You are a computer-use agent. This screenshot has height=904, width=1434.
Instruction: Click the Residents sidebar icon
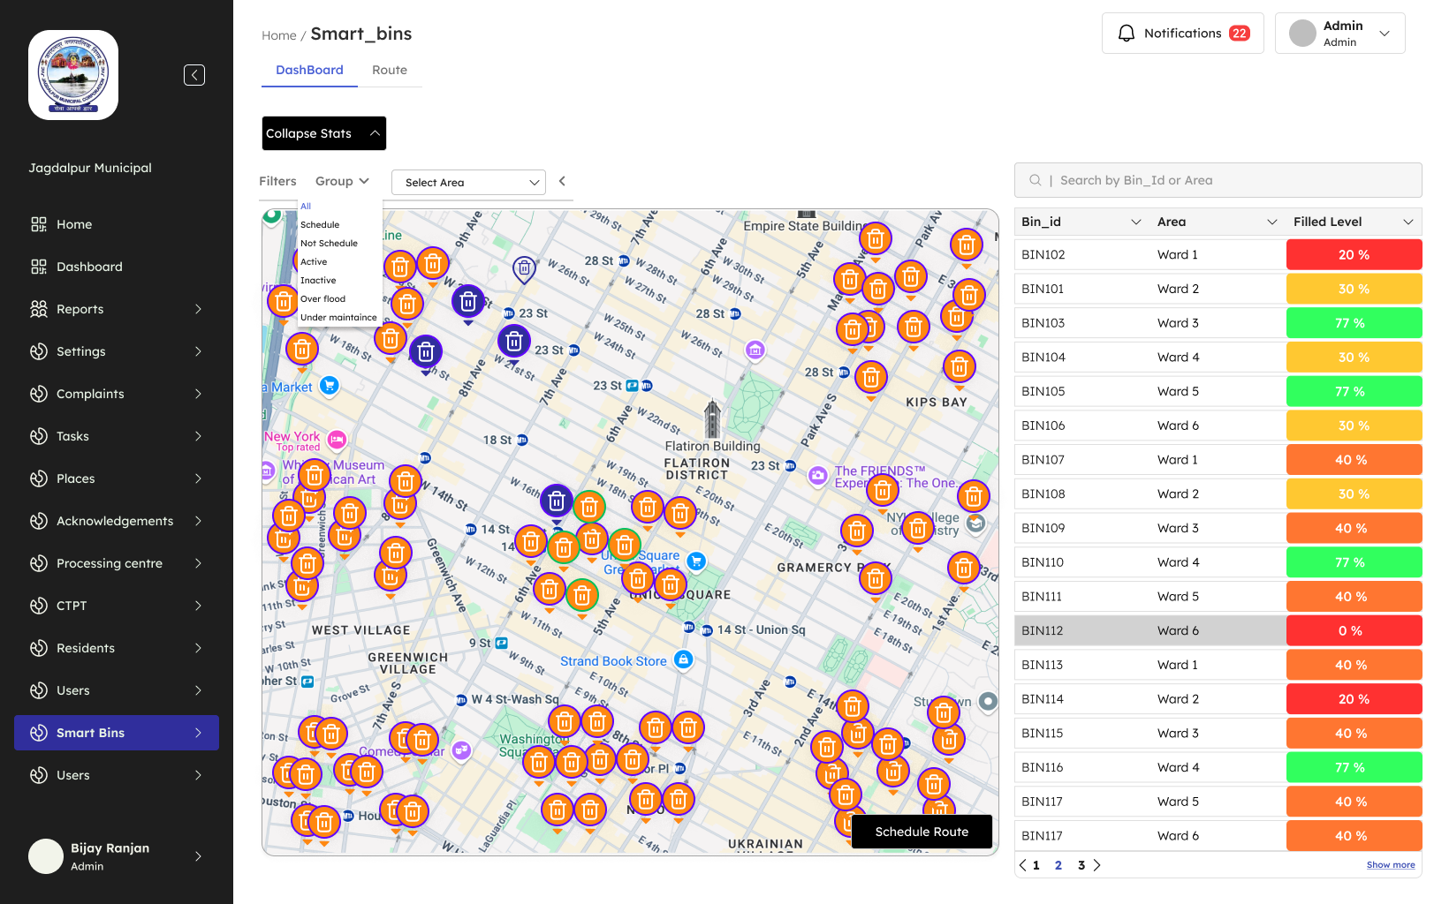(x=39, y=648)
